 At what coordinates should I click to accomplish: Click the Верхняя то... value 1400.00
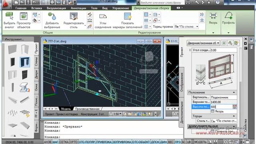[224, 102]
